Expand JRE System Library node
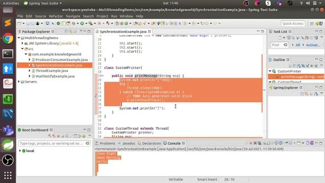Screen dimensions: 325x183 click(22, 43)
